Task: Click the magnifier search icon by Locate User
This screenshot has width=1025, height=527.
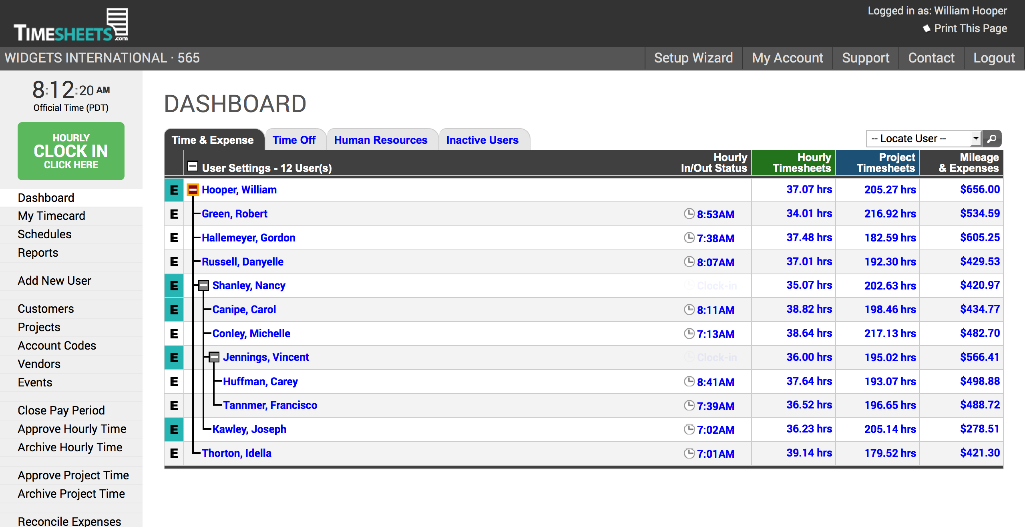Action: pos(992,139)
